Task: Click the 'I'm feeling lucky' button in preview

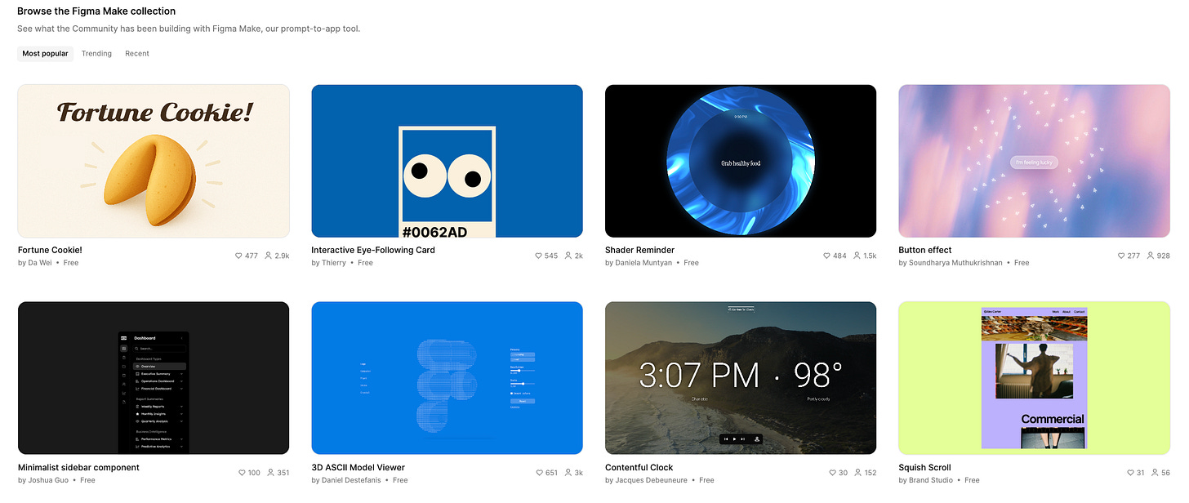Action: point(1034,162)
